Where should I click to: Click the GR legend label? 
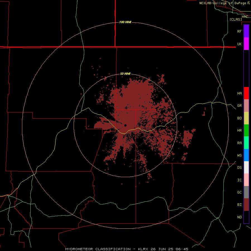(x=239, y=106)
